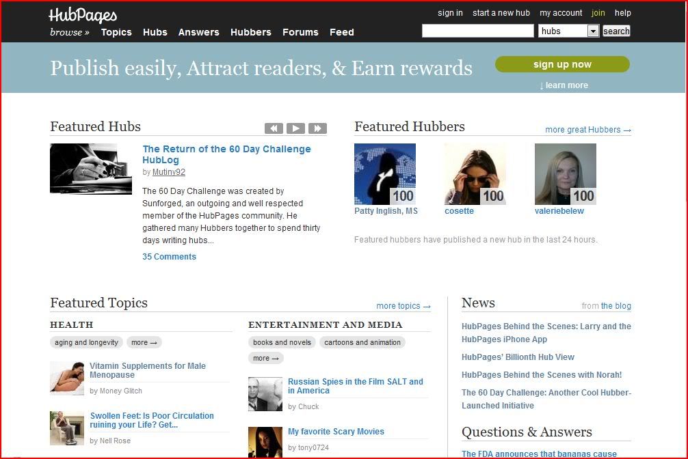Read Another Cool Hubber-Launched Initiative news
Screen dimensions: 688x459
tap(546, 399)
